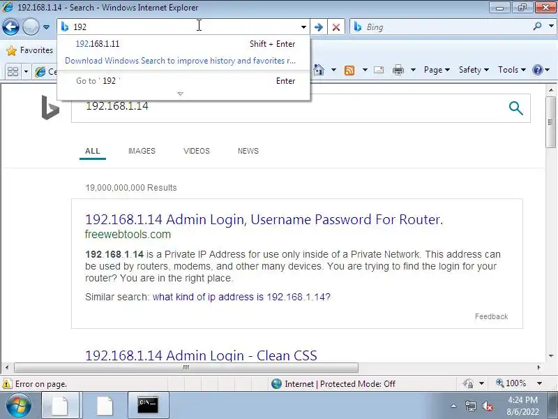The height and width of the screenshot is (419, 558).
Task: Click the greyed Forward navigation button
Action: click(31, 27)
